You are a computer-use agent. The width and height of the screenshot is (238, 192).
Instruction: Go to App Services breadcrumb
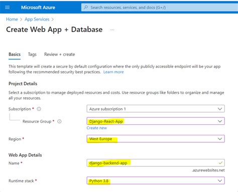click(37, 20)
